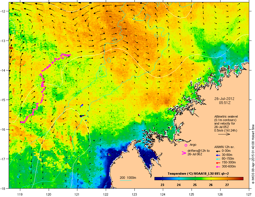Click the latitude axis label '-14'
Image resolution: width=255 pixels, height=197 pixels.
3,70
